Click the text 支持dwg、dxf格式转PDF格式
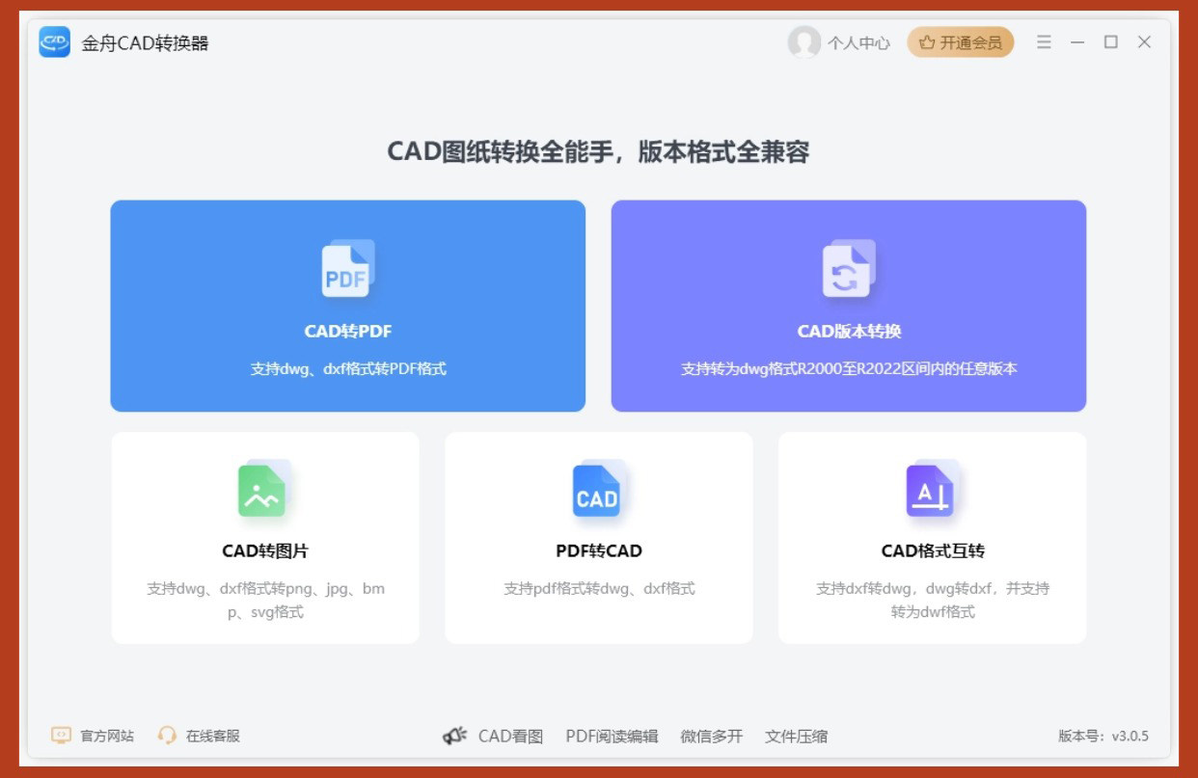 (348, 368)
